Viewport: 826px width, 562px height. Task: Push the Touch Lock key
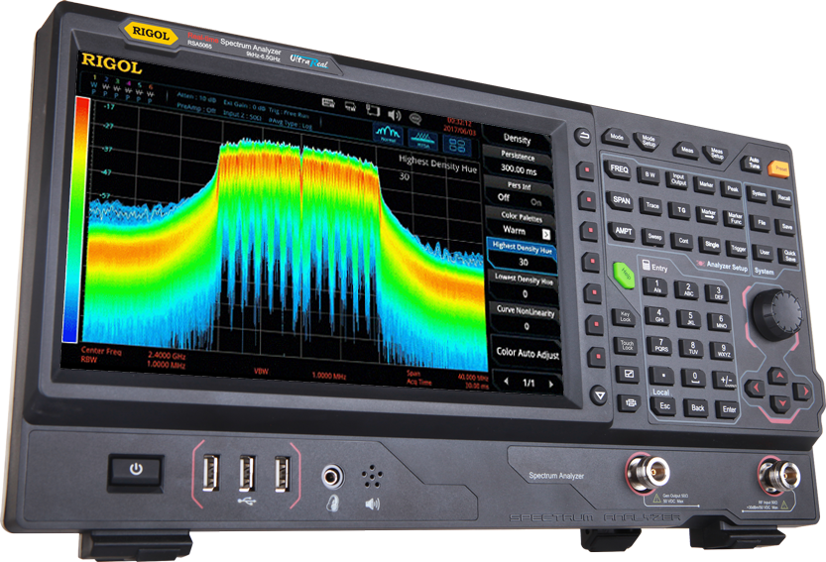tap(627, 345)
